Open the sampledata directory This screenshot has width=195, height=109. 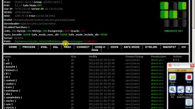[13, 97]
